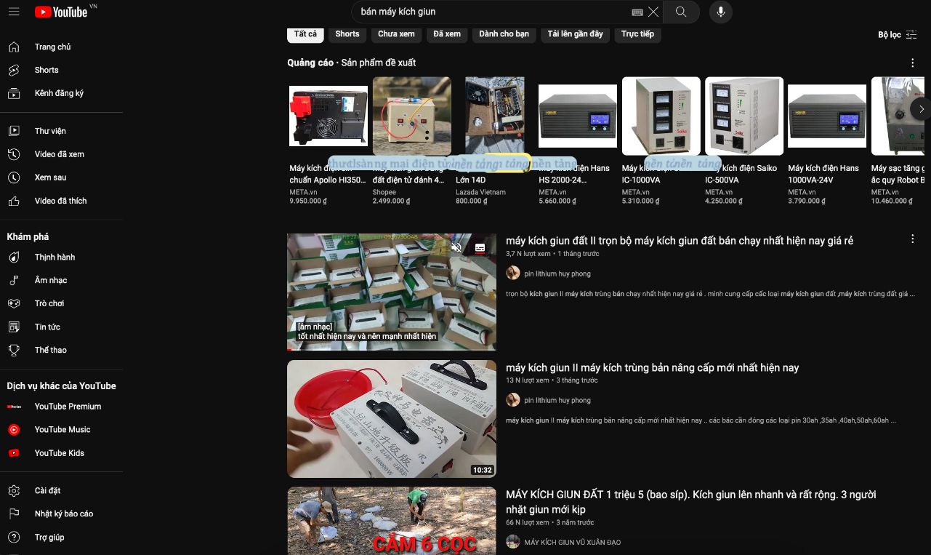Clear the search box text
931x555 pixels.
coord(653,12)
